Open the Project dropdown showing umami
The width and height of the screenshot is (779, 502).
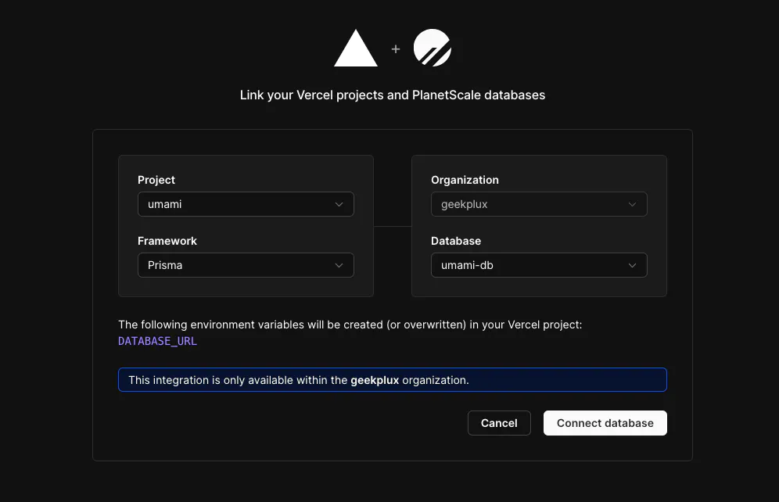pyautogui.click(x=246, y=204)
